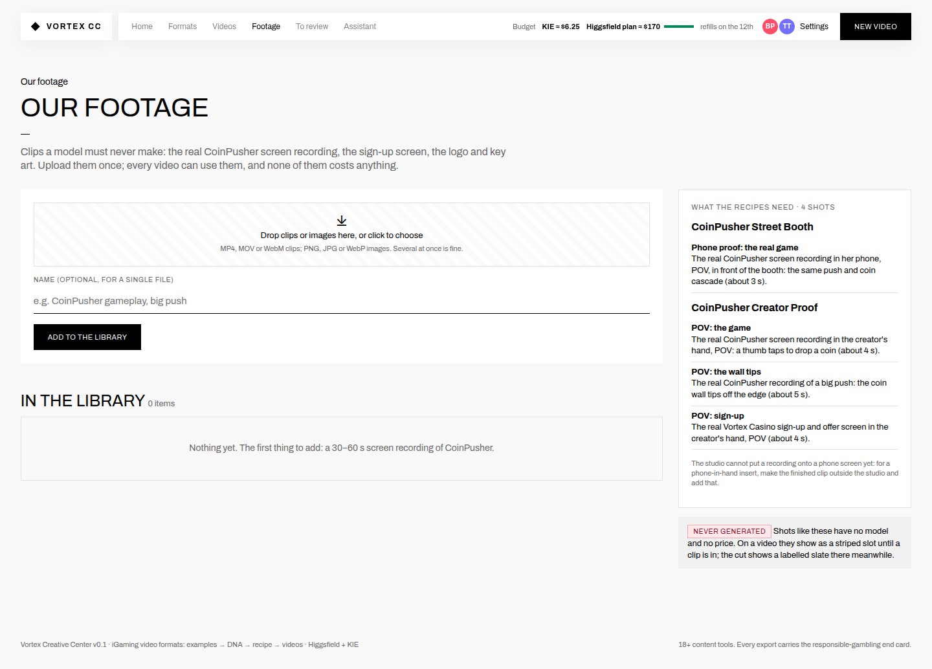Click 'What the recipes need · 4 shots' label
This screenshot has height=669, width=932.
tap(763, 207)
